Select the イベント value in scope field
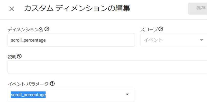Image resolution: width=207 pixels, height=102 pixels. pyautogui.click(x=153, y=40)
